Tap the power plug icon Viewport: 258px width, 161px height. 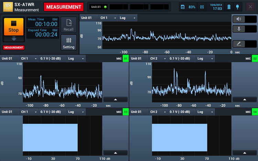click(x=237, y=7)
